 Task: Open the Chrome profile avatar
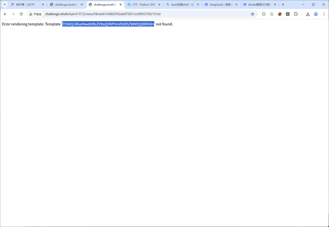point(316,14)
